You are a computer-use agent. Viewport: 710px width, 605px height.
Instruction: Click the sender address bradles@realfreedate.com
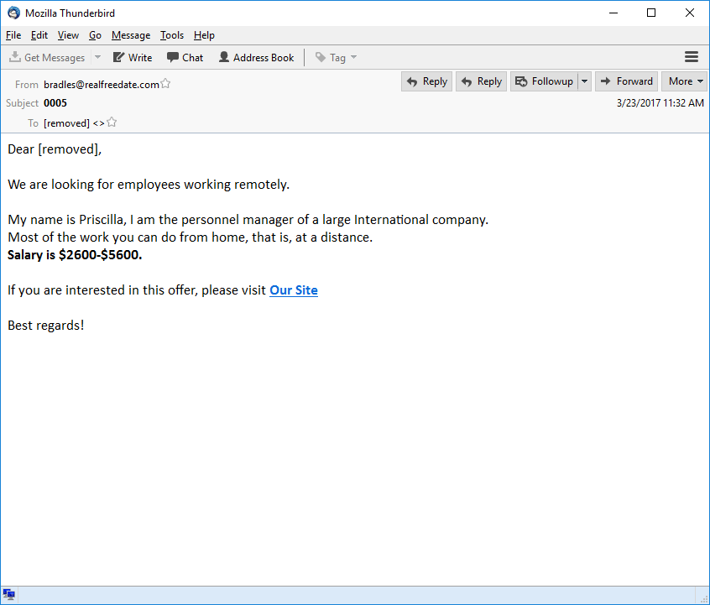click(x=101, y=84)
